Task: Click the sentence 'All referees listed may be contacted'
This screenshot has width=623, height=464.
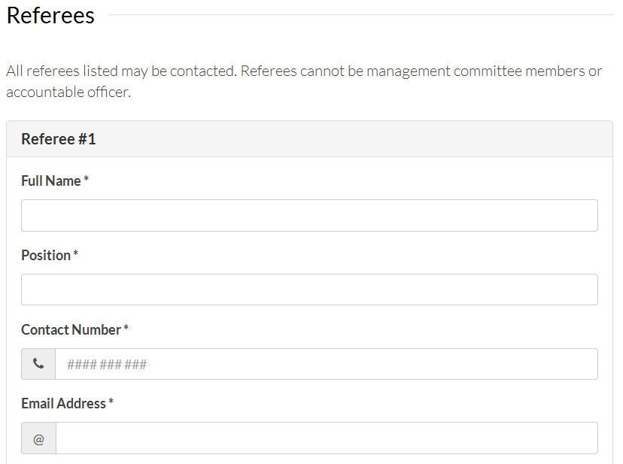Action: 122,71
